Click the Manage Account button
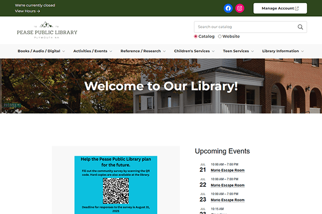322x214 pixels. pos(280,9)
